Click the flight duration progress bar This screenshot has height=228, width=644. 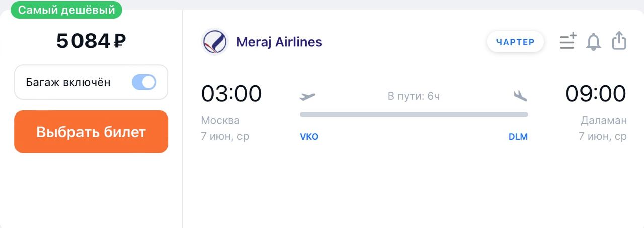pyautogui.click(x=414, y=115)
